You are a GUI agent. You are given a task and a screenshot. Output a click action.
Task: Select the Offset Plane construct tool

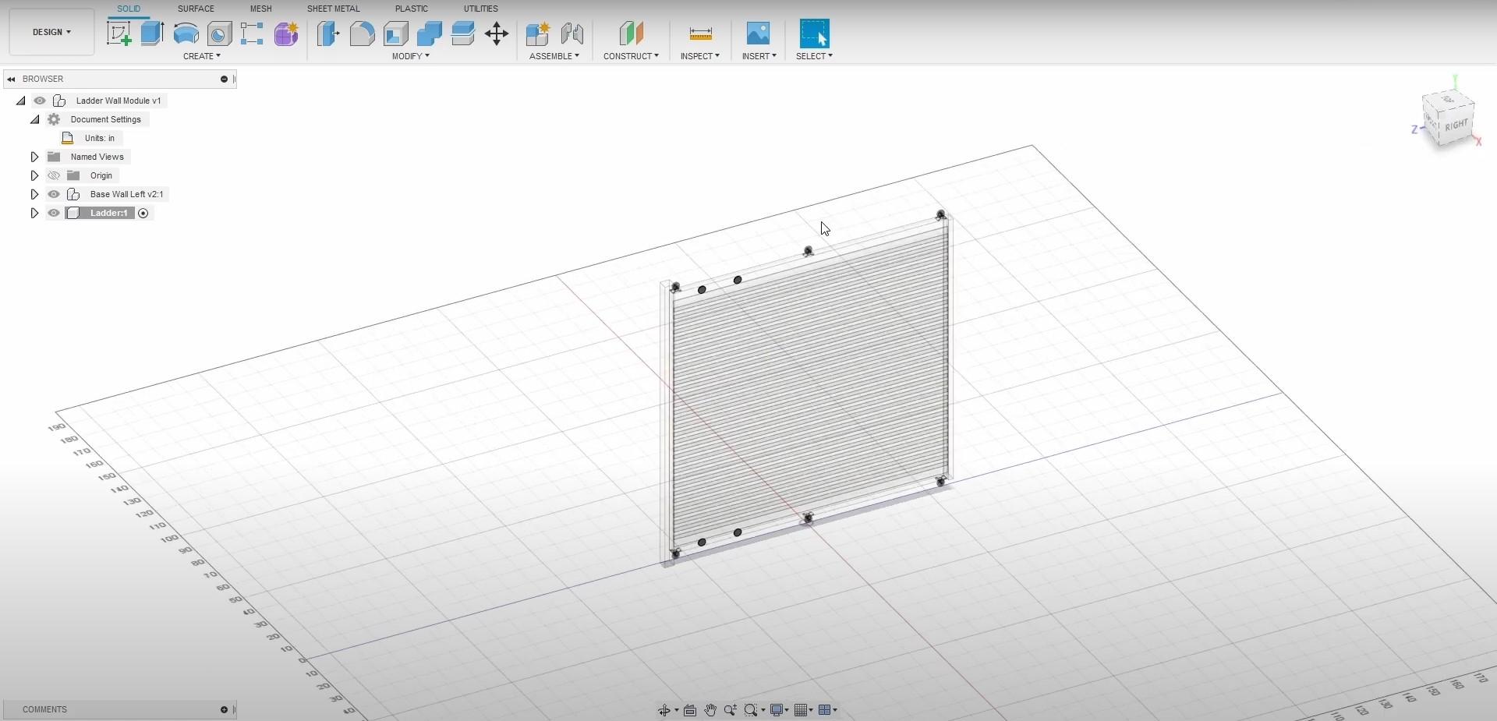click(632, 34)
